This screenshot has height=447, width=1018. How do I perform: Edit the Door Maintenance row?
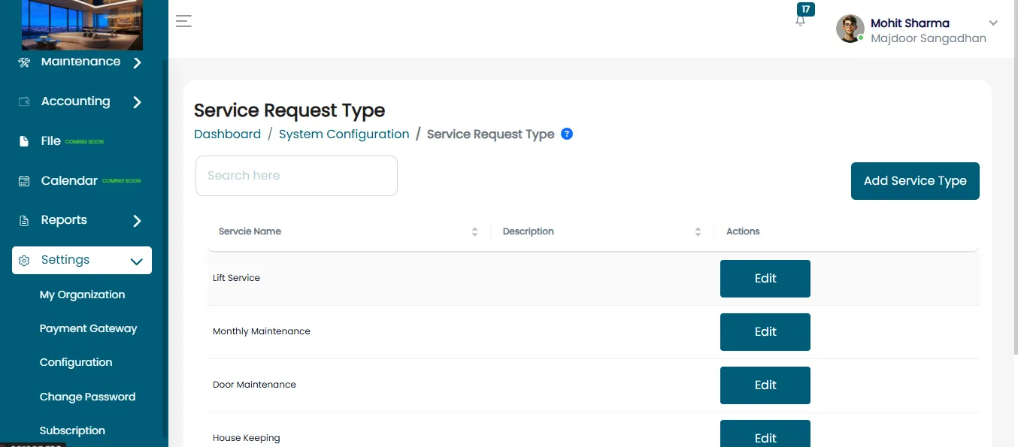[x=765, y=385]
